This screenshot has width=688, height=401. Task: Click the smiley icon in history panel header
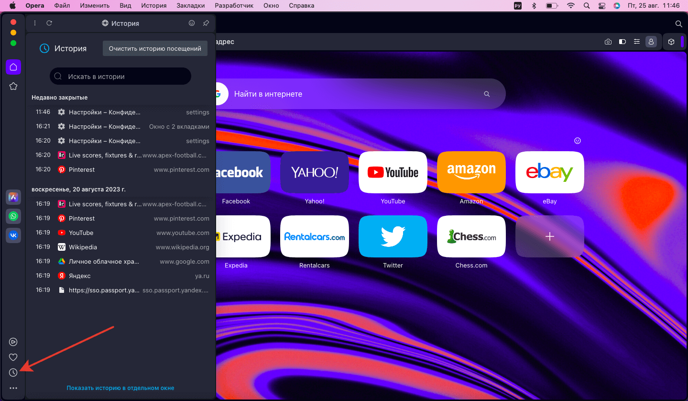[x=192, y=23]
